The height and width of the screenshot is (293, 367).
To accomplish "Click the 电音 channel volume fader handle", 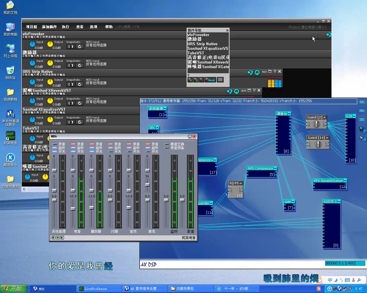I will 73,209.
